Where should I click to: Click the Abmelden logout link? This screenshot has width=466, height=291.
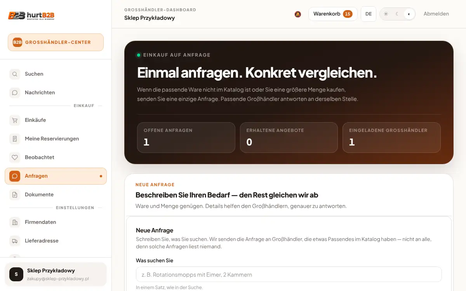436,14
